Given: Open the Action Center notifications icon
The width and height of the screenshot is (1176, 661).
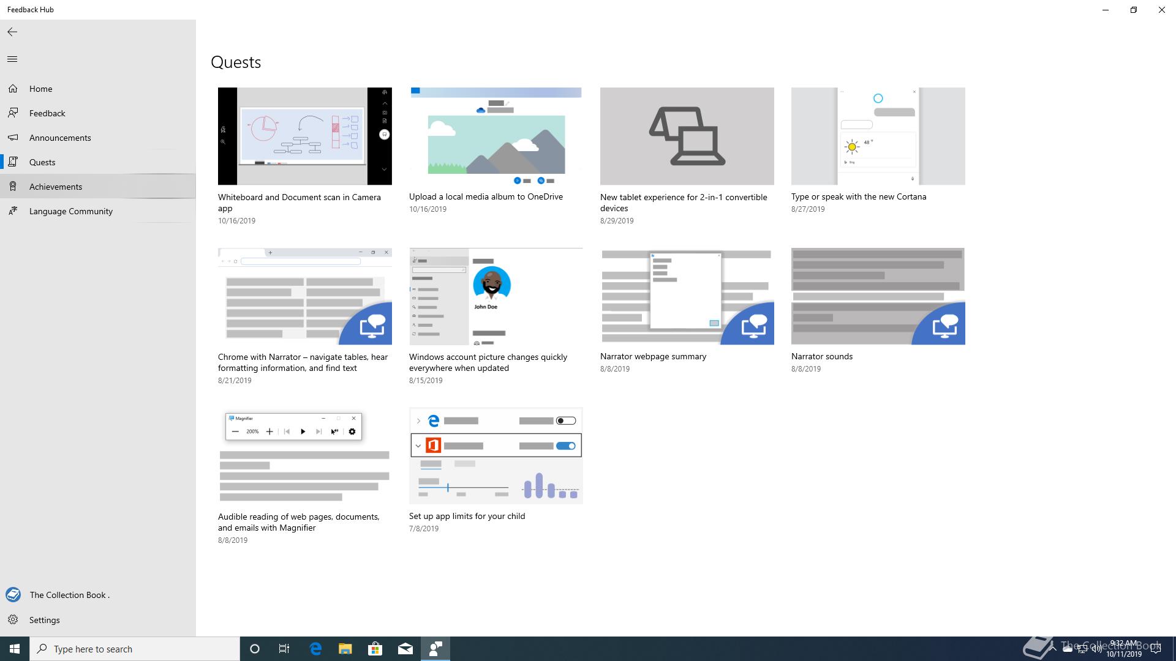Looking at the screenshot, I should (x=1156, y=649).
